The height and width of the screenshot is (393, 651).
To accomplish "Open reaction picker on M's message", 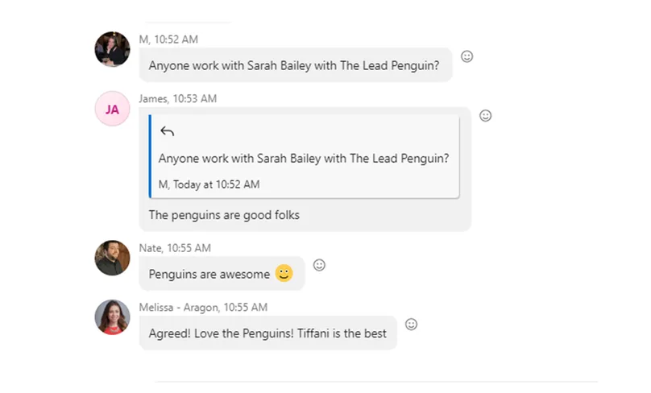I will (x=466, y=56).
